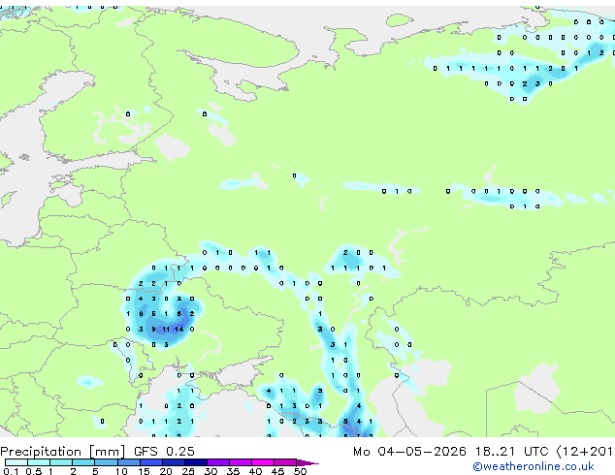Click the map precipitation value "14"

[178, 330]
